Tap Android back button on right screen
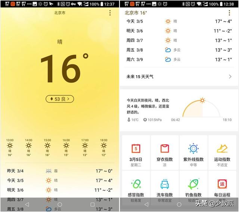The height and width of the screenshot is (212, 239). [x=146, y=205]
